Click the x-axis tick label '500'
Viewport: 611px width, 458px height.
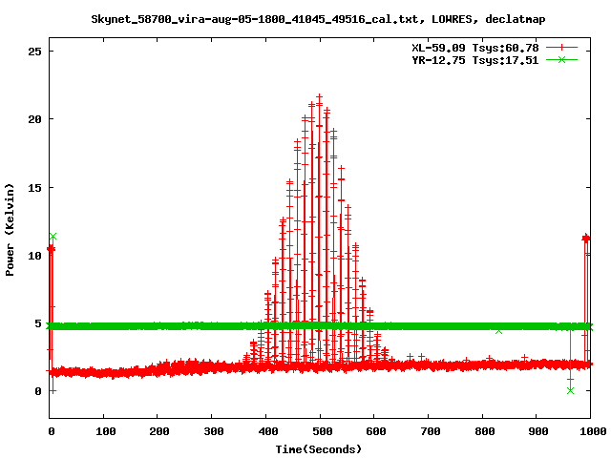point(323,431)
